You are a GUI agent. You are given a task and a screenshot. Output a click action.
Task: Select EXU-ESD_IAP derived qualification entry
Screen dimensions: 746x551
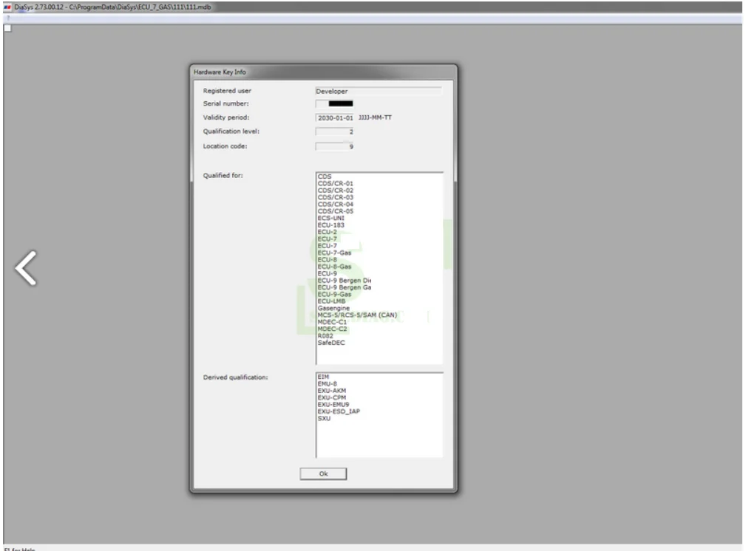click(339, 411)
